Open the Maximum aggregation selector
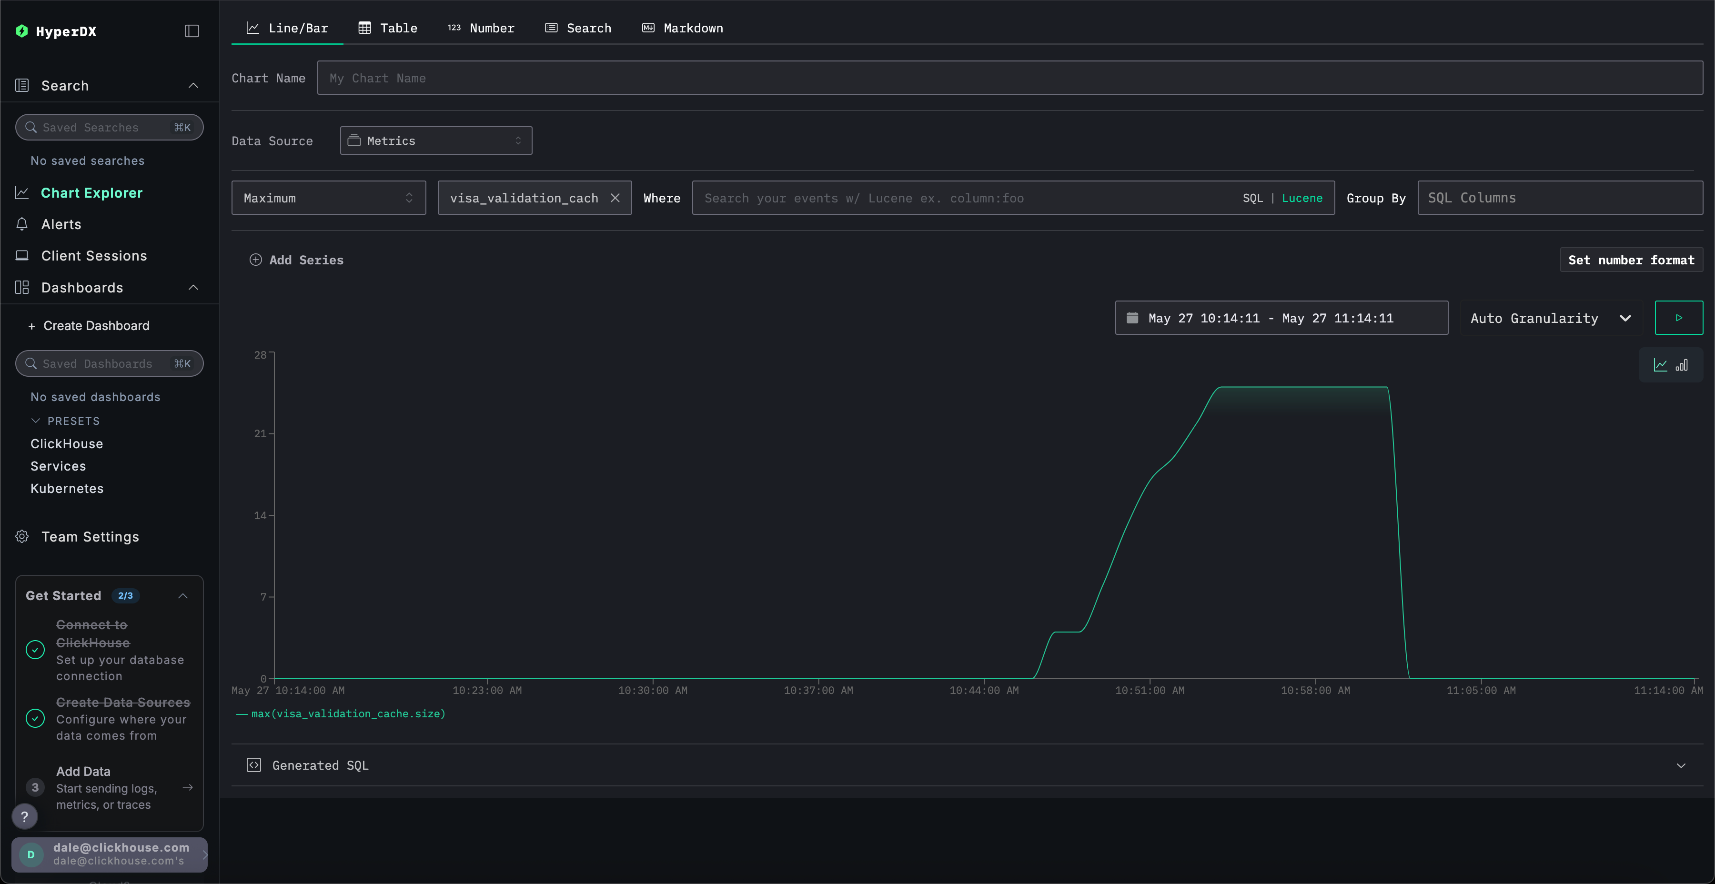 [328, 198]
